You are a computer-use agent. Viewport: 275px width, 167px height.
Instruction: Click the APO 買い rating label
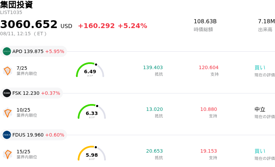point(260,68)
